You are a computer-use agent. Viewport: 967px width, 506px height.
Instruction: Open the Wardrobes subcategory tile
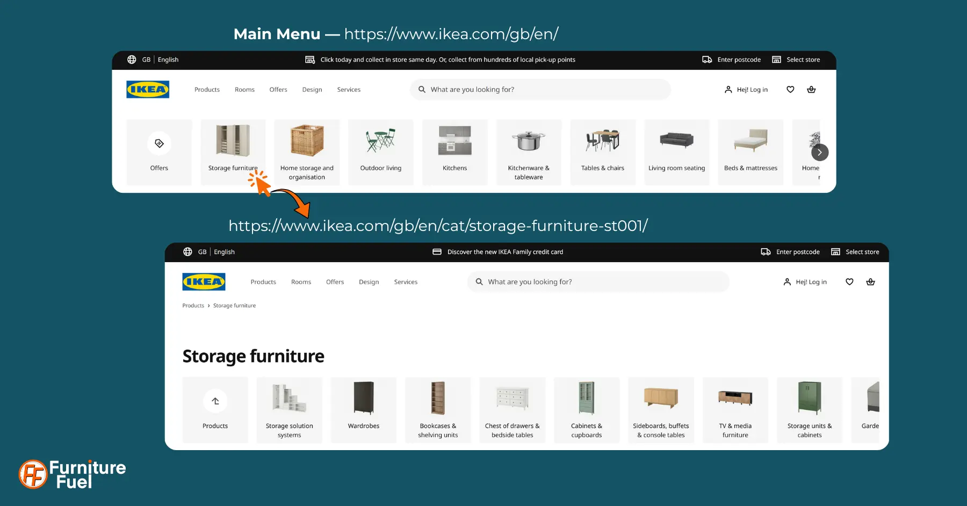[x=364, y=410]
